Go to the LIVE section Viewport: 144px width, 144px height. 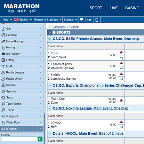pos(114,8)
